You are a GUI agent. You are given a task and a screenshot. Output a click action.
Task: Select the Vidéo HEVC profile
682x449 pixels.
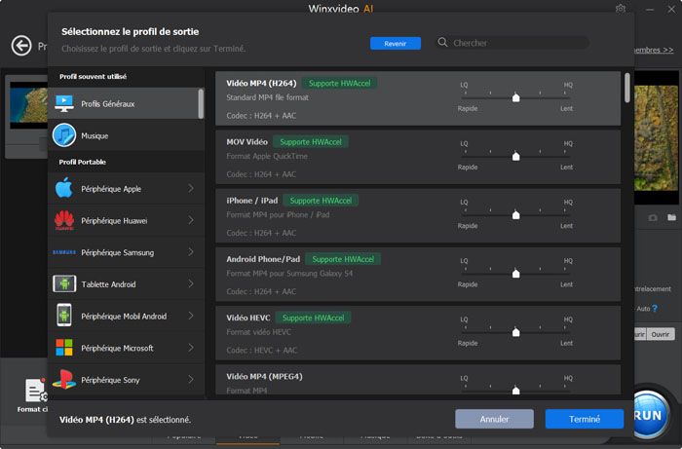pos(418,333)
